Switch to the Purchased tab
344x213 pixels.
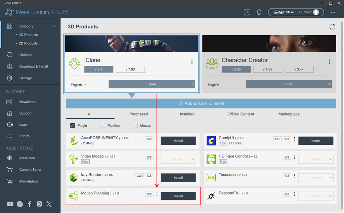point(139,114)
